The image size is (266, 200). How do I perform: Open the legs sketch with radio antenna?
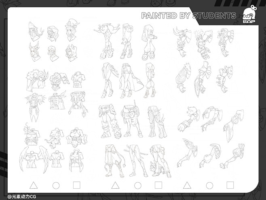pos(132,119)
